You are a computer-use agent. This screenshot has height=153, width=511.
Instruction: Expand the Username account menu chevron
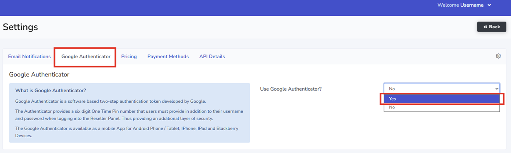pyautogui.click(x=489, y=5)
